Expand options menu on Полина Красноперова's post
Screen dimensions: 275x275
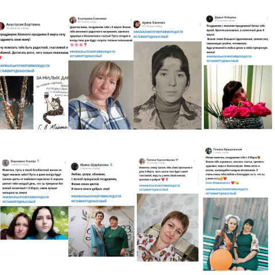(x=194, y=161)
